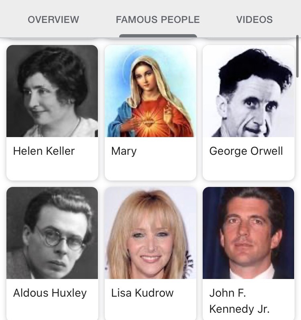
Task: Click the Mary name label
Action: [124, 152]
